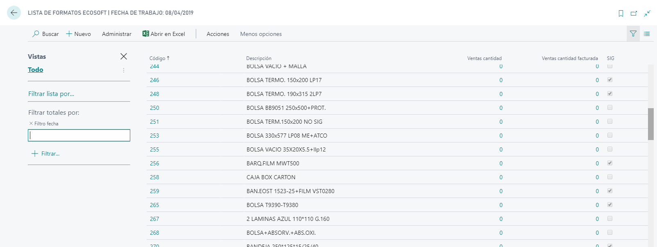Open record with code 265

(x=154, y=205)
